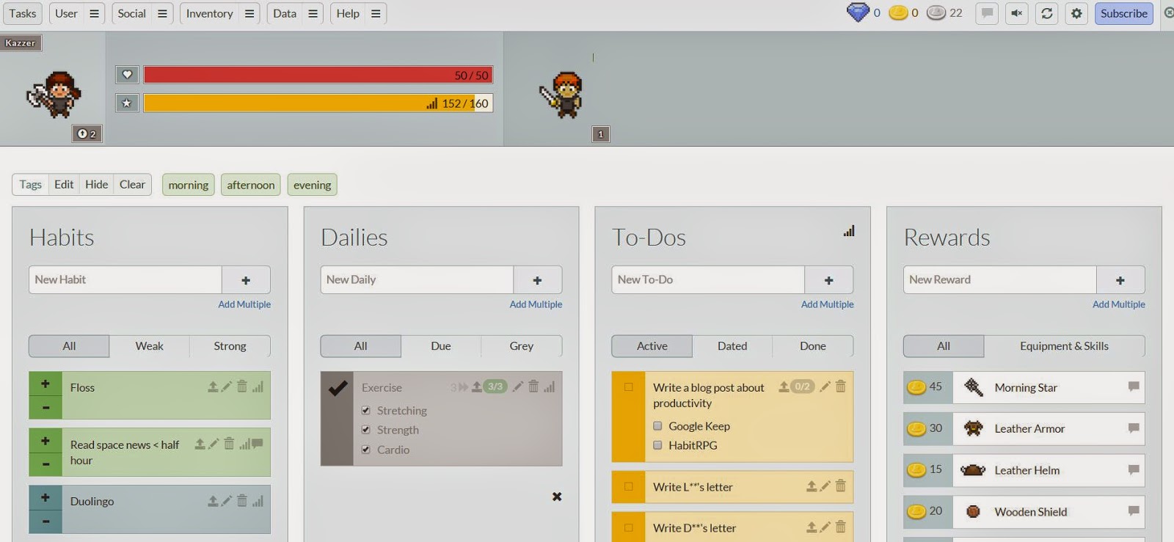Click the blue gem icon
1174x542 pixels.
coord(858,12)
